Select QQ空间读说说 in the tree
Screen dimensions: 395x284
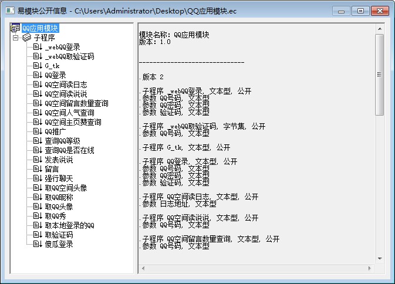(x=66, y=94)
